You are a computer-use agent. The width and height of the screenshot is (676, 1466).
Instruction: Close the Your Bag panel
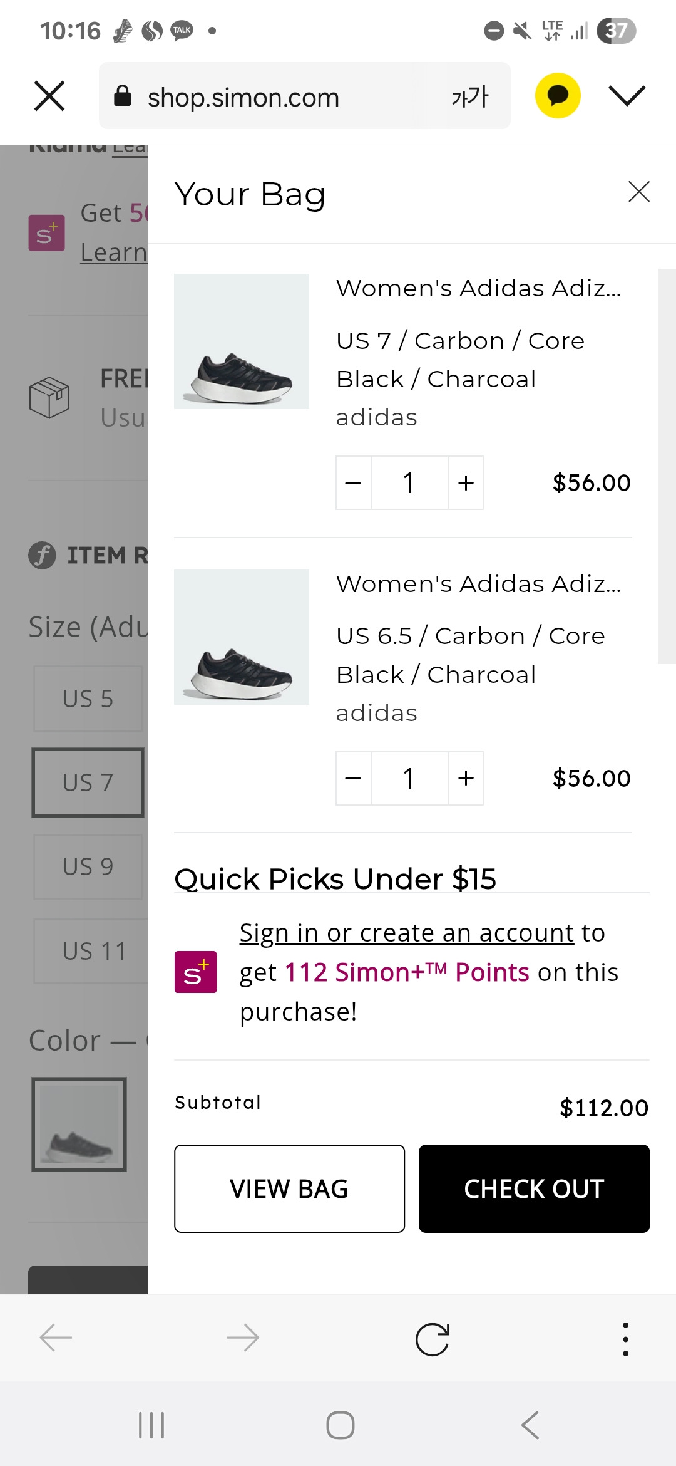pos(638,192)
